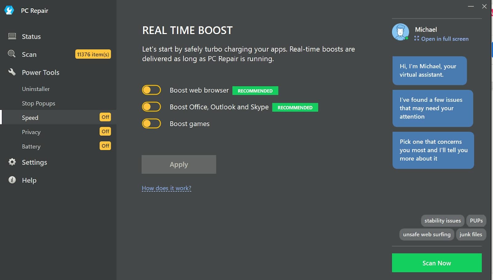The image size is (493, 280).
Task: Choose the stability issues chip
Action: click(442, 221)
